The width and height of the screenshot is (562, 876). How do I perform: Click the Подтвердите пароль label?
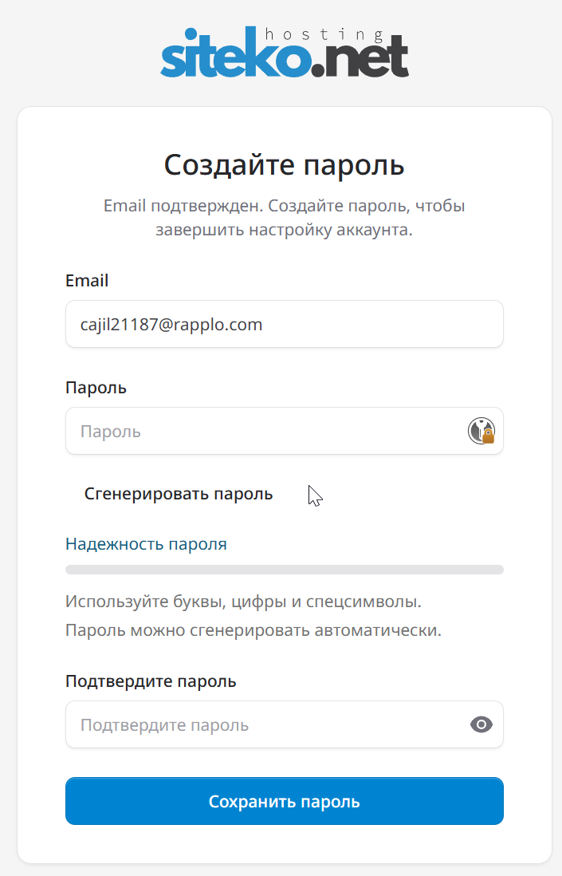(151, 681)
